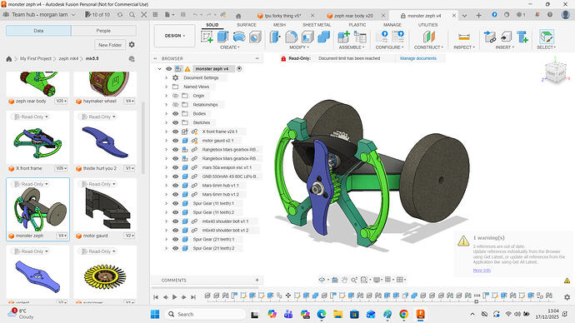Click the zeph mk4 breadcrumb
Screen dimensions: 575x323
[68, 58]
